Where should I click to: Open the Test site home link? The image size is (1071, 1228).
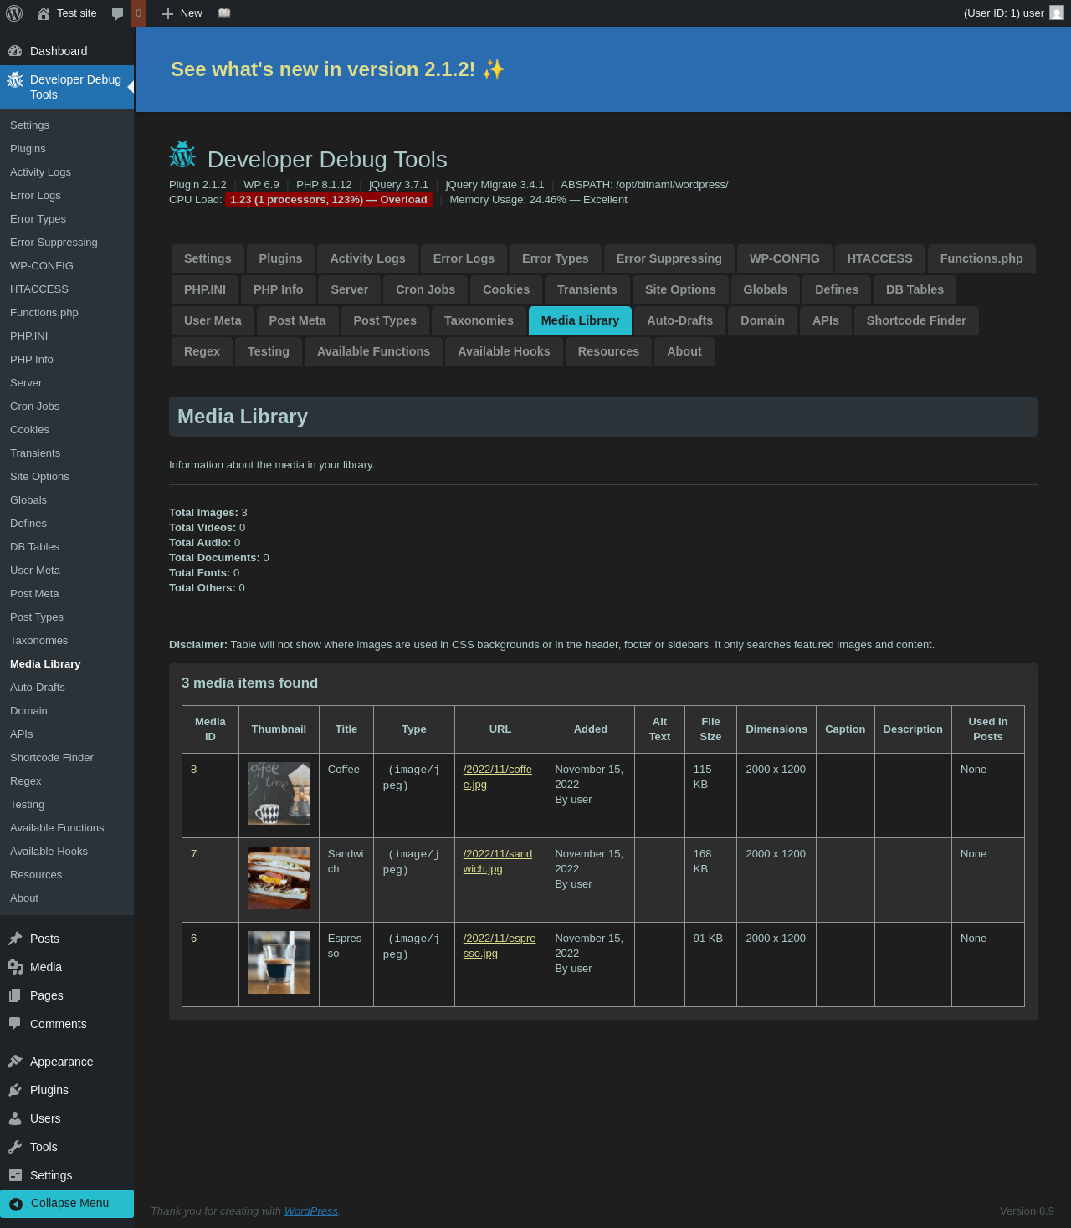(x=67, y=13)
